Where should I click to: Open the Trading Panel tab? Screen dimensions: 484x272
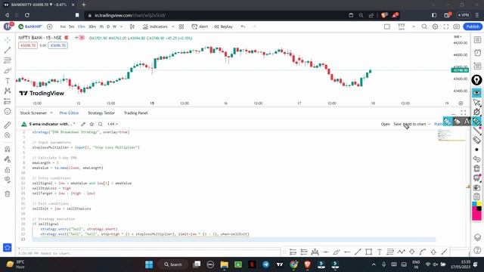pyautogui.click(x=136, y=113)
